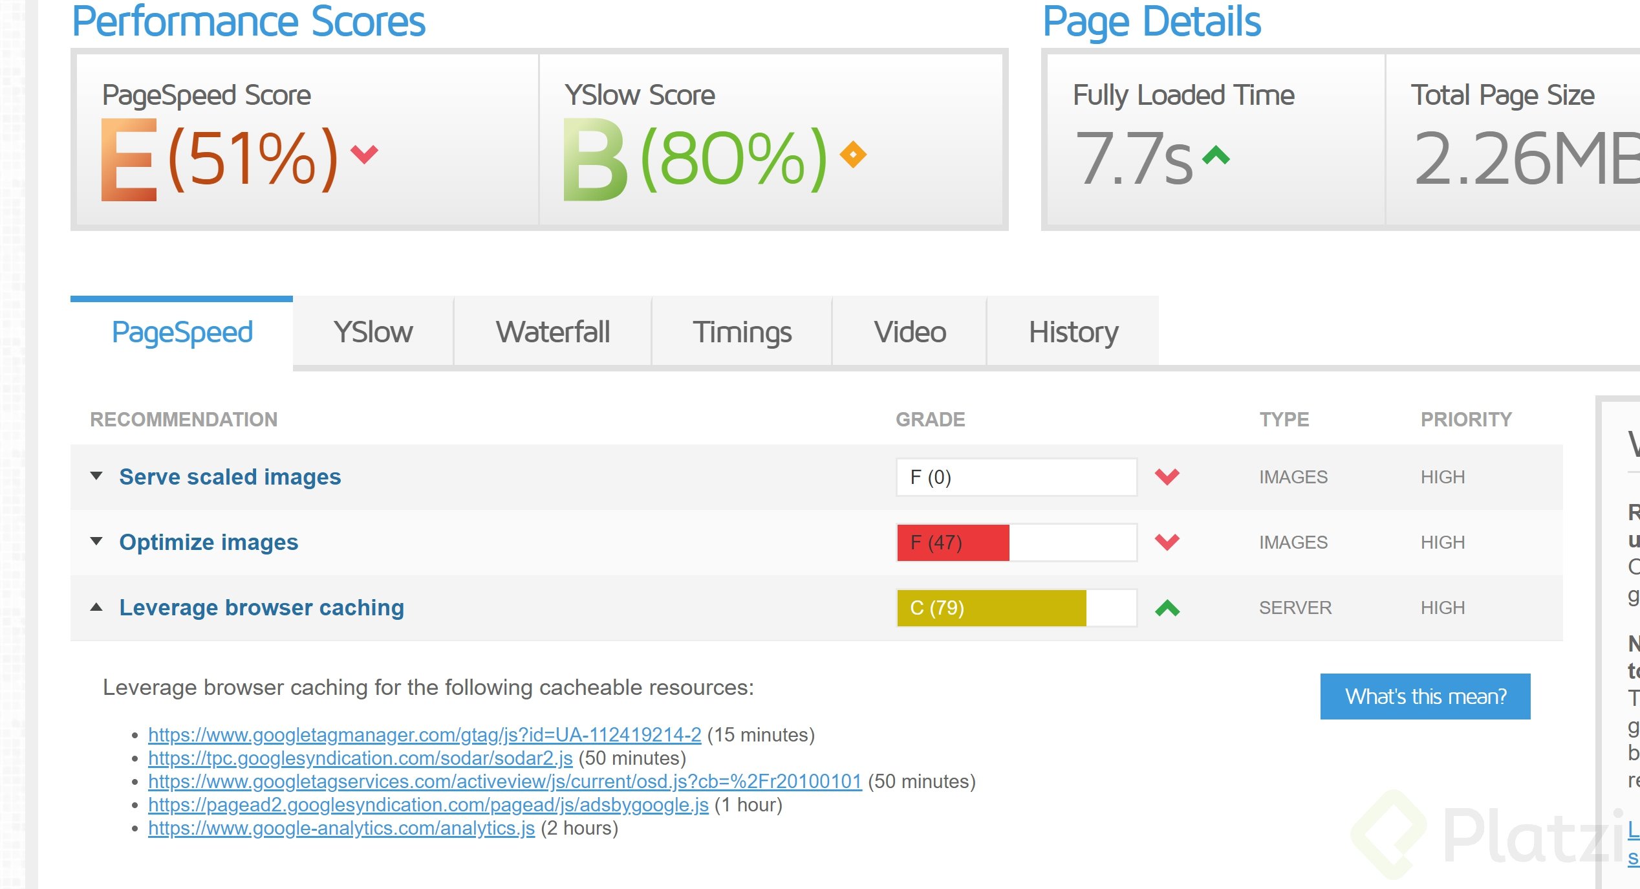Click the Serve scaled images title link
The image size is (1640, 889).
230,477
